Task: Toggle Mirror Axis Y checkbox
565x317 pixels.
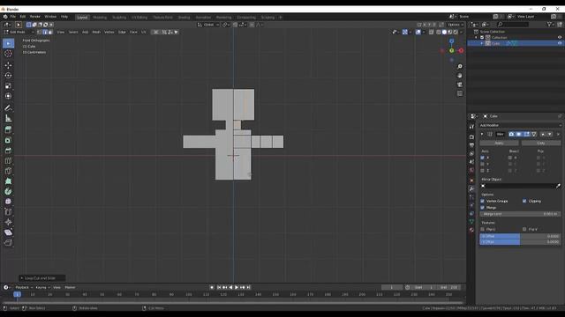Action: pyautogui.click(x=483, y=164)
